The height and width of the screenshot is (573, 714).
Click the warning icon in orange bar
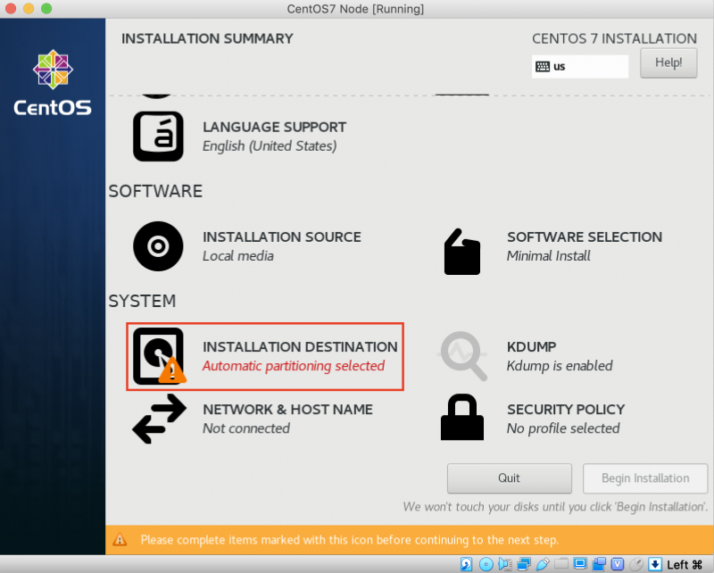pos(120,540)
